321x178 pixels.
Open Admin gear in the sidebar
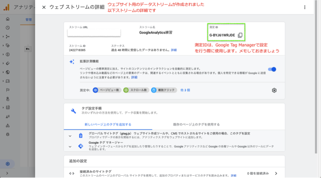click(x=8, y=164)
